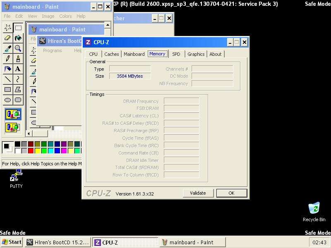Enable the transparent selection draw option
331x248 pixels.
(13, 127)
